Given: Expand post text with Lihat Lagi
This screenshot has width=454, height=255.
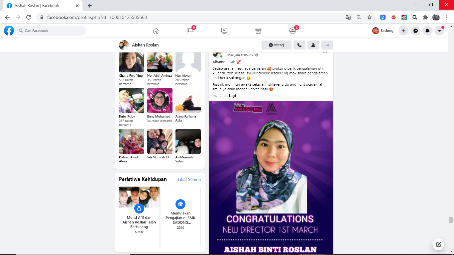Looking at the screenshot, I should 228,96.
